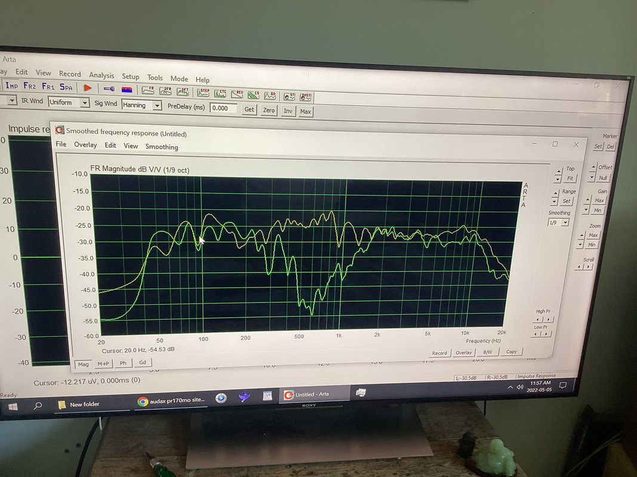
Task: Switch to the Mag view button
Action: [x=83, y=364]
